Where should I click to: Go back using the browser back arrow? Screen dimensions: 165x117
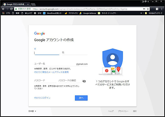click(3, 9)
